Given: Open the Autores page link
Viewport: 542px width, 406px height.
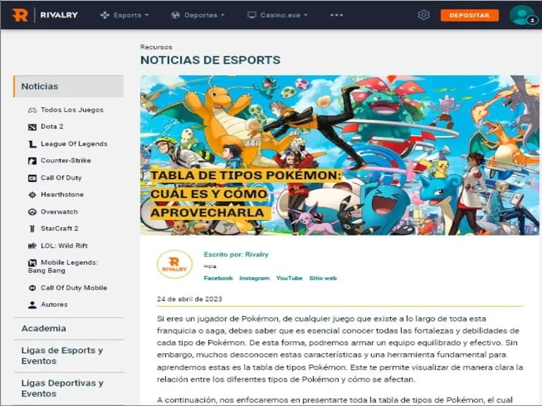Looking at the screenshot, I should (x=54, y=304).
